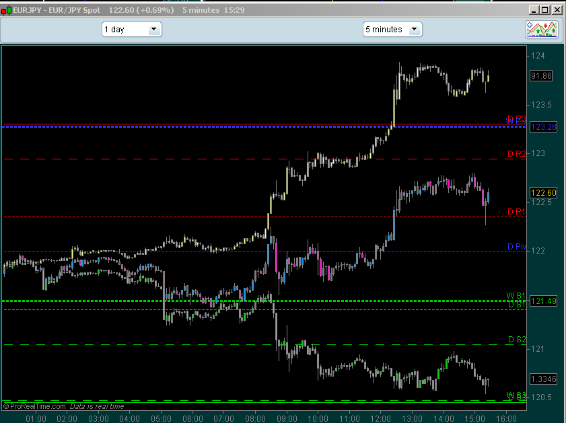Click the D R2 pivot label
Viewport: 566px width, 423px height.
[516, 154]
